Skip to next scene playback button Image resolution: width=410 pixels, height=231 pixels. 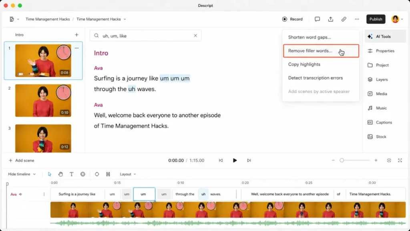249,160
